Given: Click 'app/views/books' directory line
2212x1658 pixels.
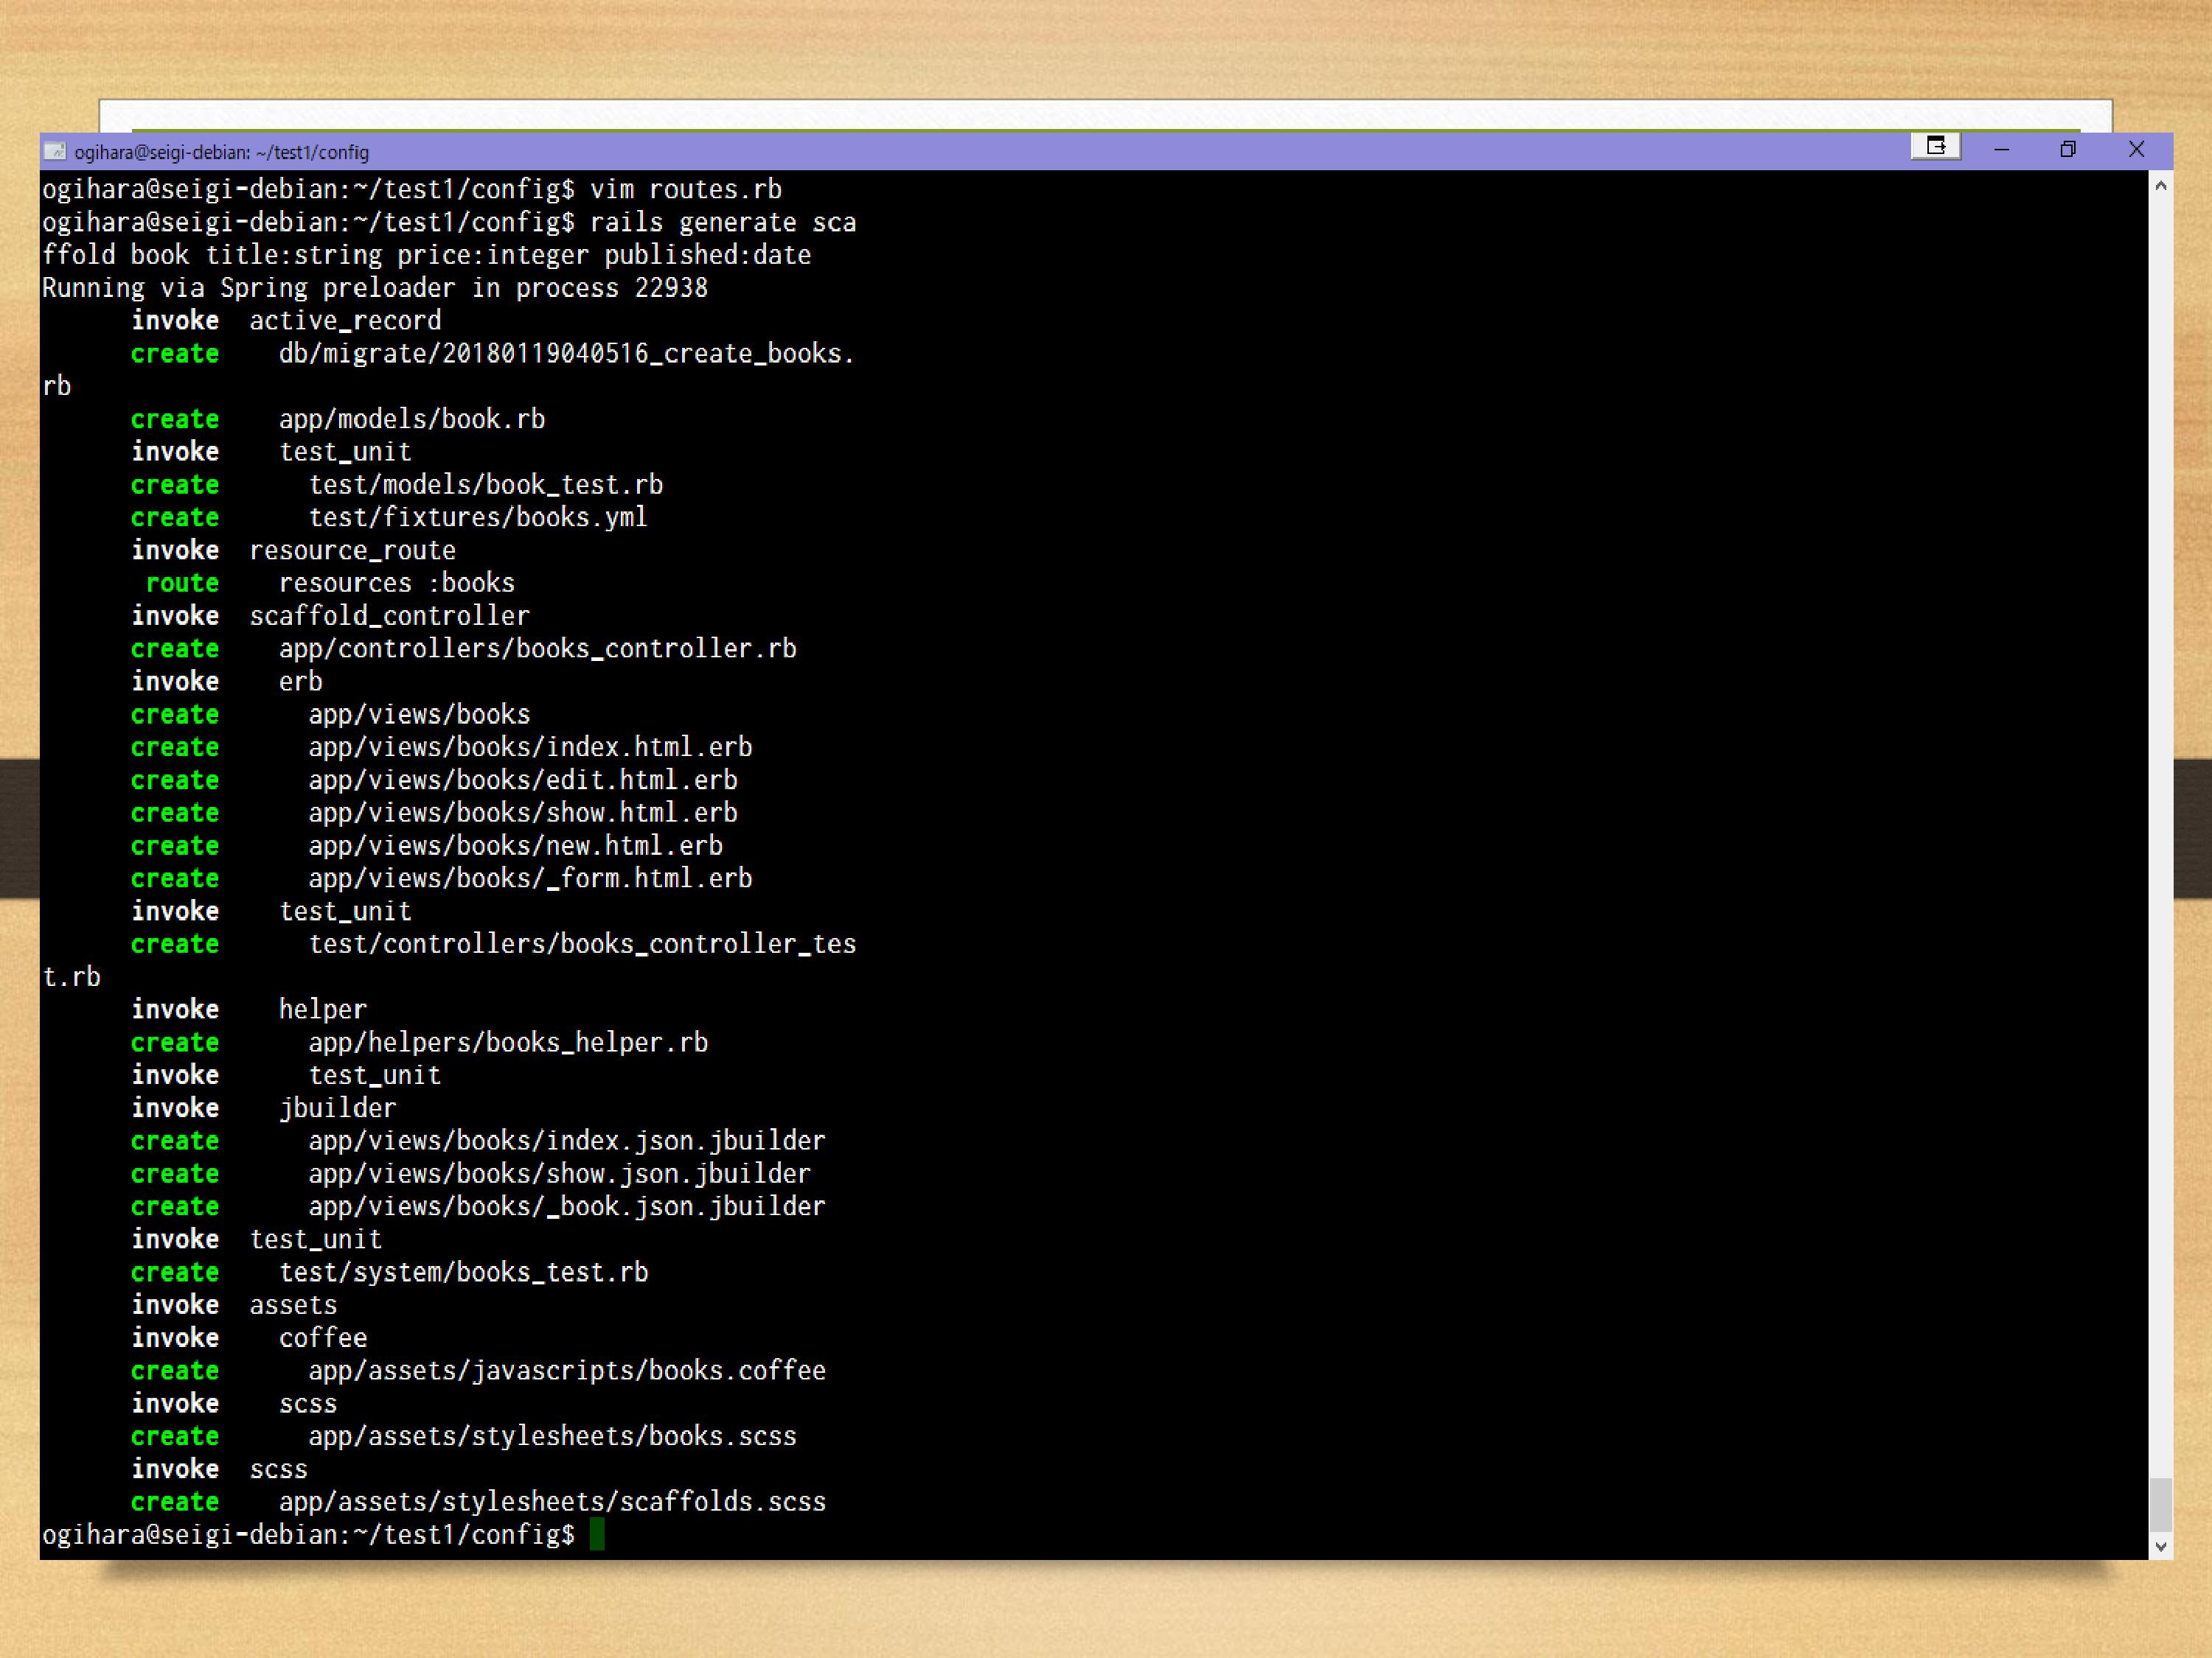Looking at the screenshot, I should click(419, 715).
